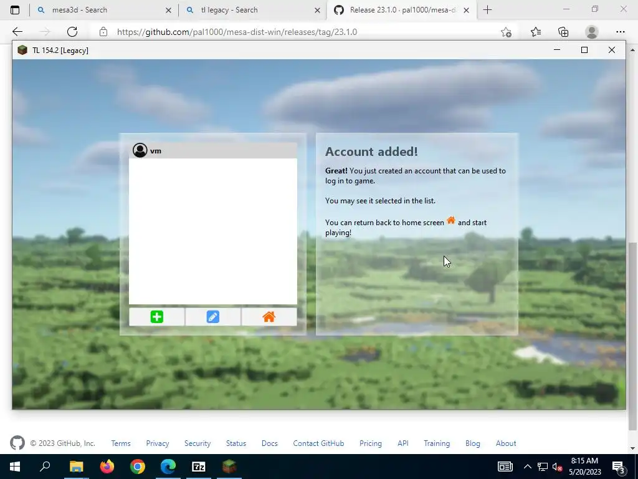Switch to TL Legacy launcher in taskbar
The image size is (638, 479).
229,467
